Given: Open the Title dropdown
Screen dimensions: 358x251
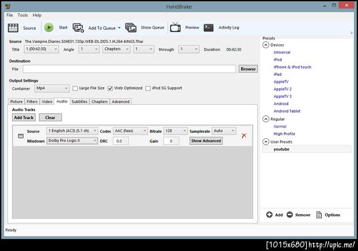Looking at the screenshot, I should point(41,49).
